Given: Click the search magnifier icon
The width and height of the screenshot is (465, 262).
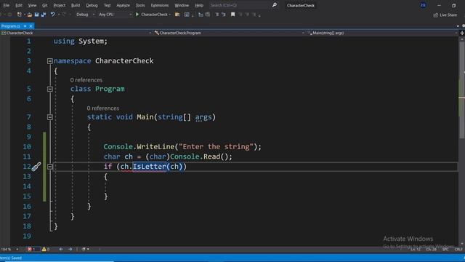Looking at the screenshot, I should tap(275, 5).
